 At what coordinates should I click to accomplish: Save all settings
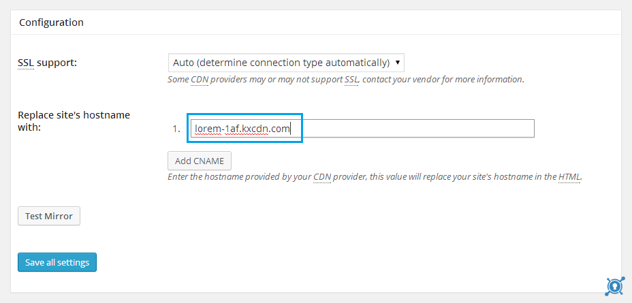[x=57, y=262]
